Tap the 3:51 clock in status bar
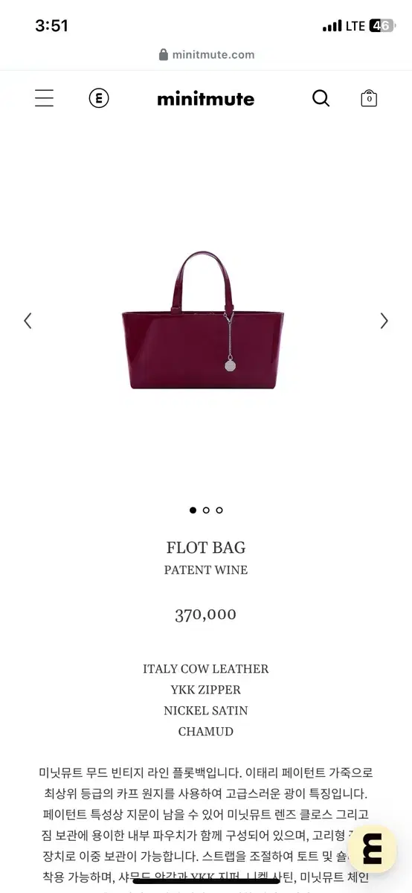 pos(51,26)
